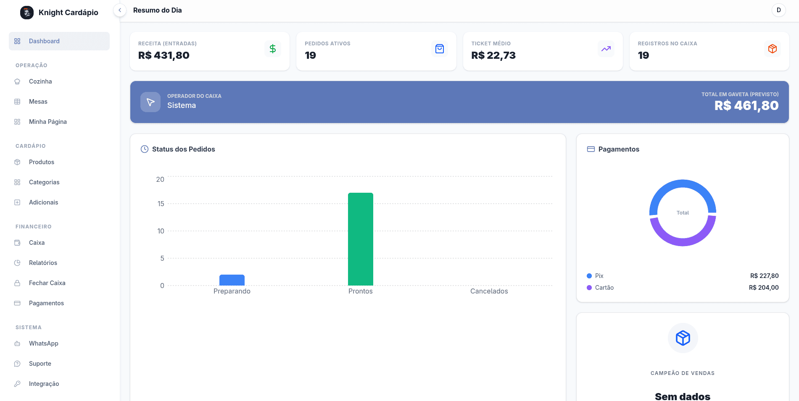Click the blue package icon above Campeão de Vendas
Image resolution: width=799 pixels, height=401 pixels.
(x=683, y=338)
